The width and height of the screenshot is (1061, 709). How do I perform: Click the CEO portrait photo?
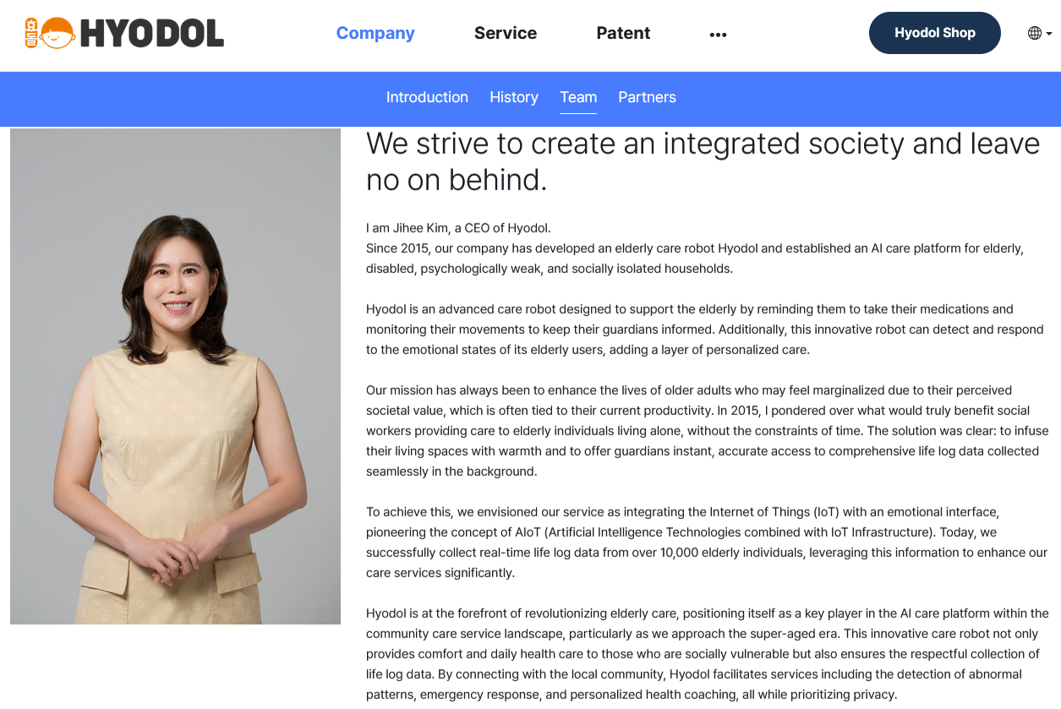(x=175, y=376)
